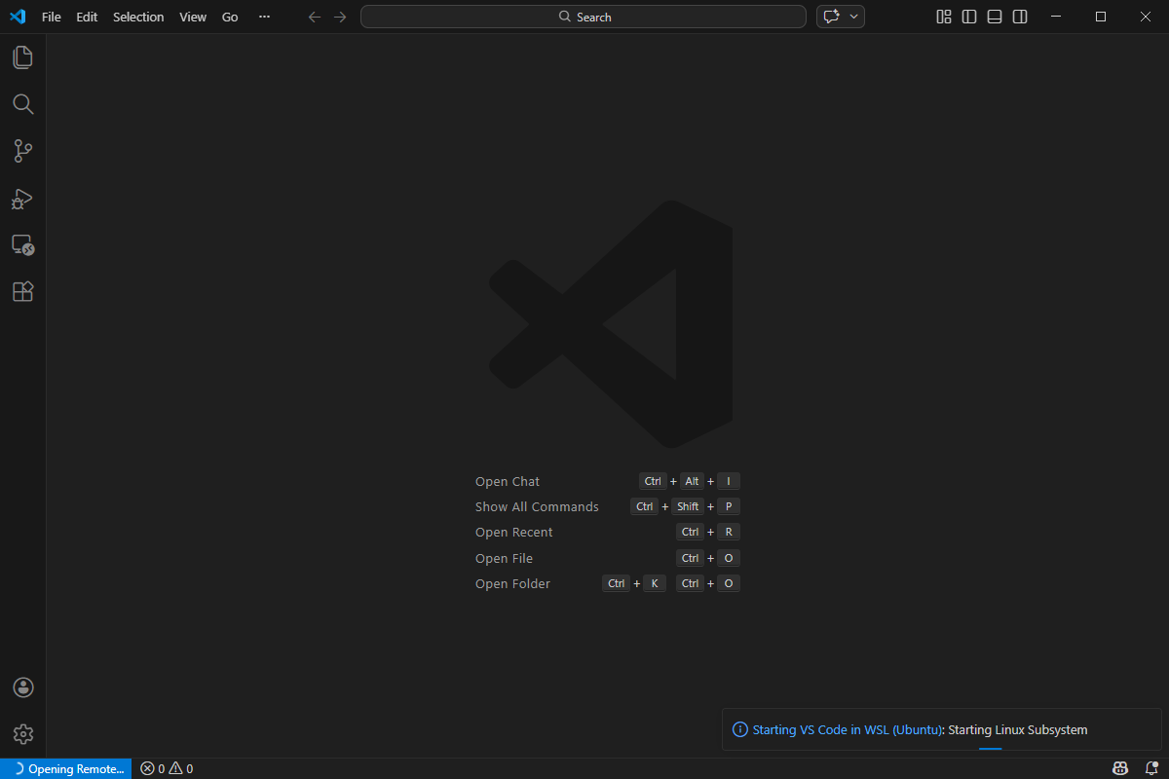Open the Extensions view
The width and height of the screenshot is (1169, 779).
tap(22, 292)
